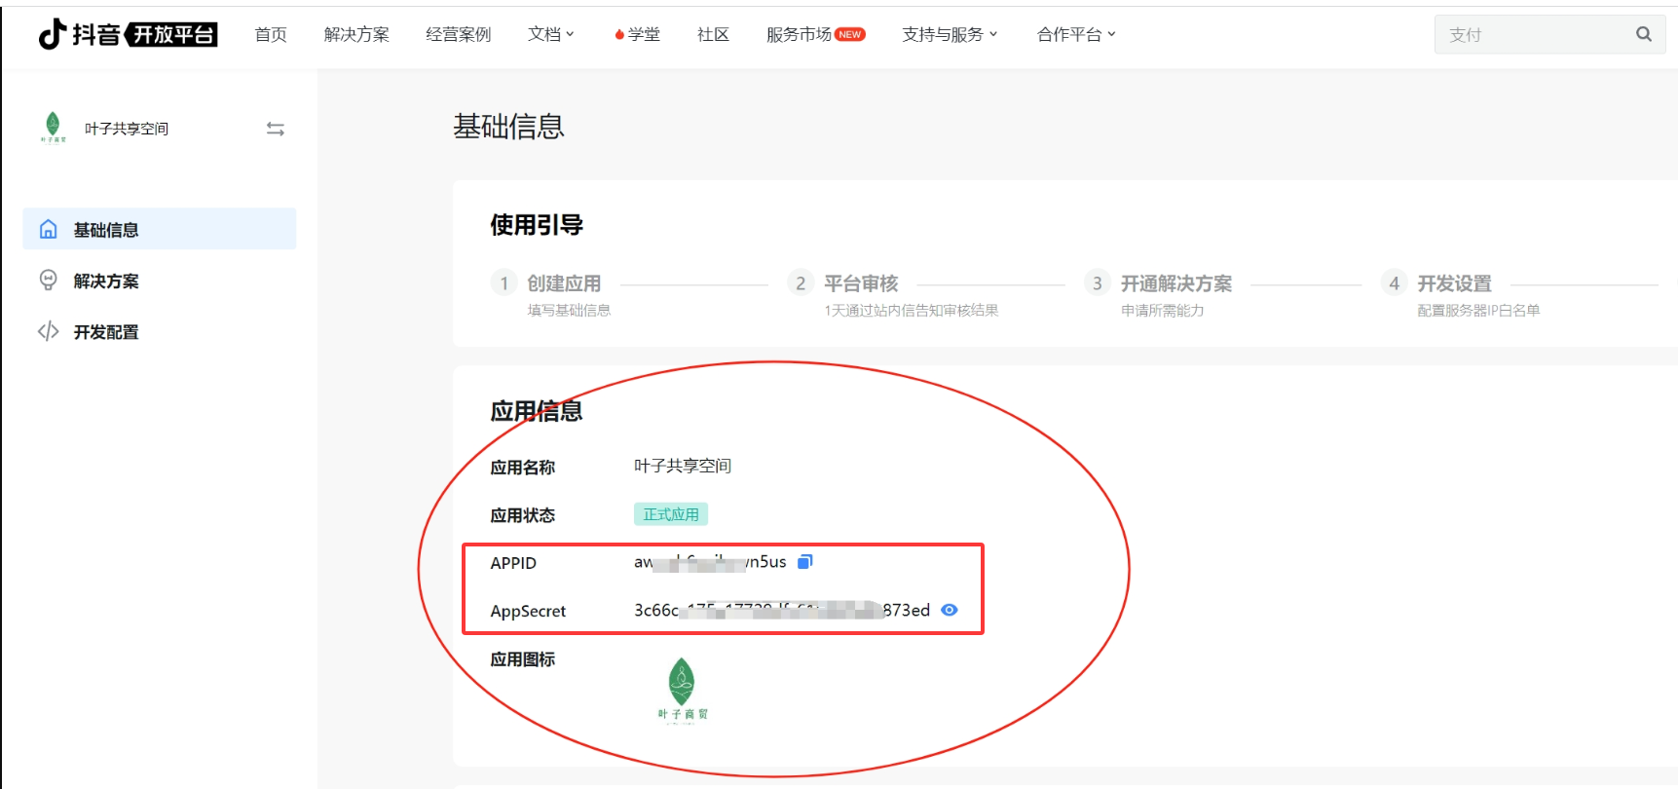Select 解决方案 in the sidebar
This screenshot has width=1678, height=789.
click(x=160, y=281)
